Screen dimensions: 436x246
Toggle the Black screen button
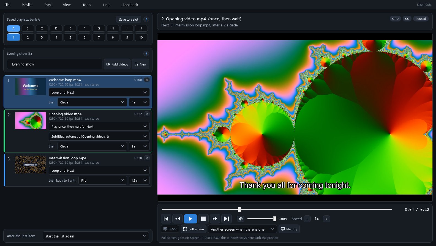pos(170,229)
